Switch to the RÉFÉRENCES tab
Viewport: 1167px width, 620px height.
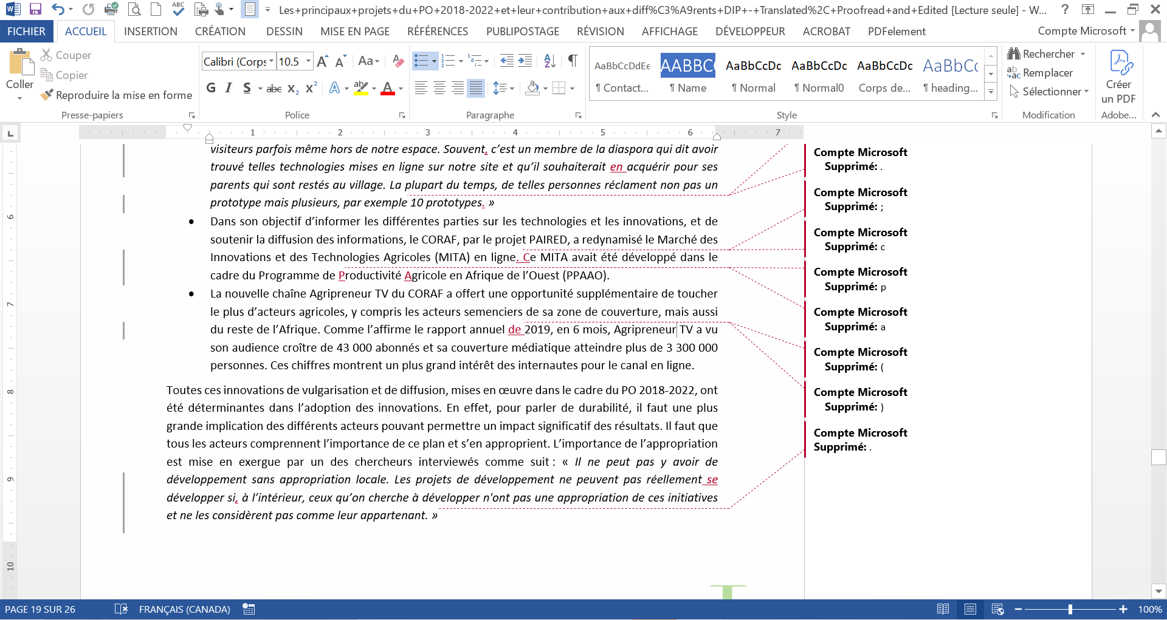tap(438, 32)
